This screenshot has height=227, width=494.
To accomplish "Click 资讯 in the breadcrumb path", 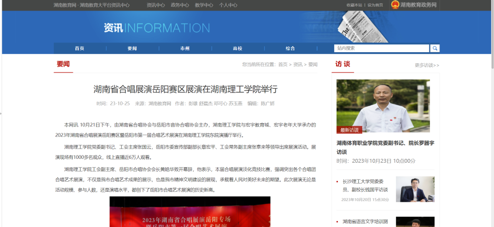I will [298, 64].
